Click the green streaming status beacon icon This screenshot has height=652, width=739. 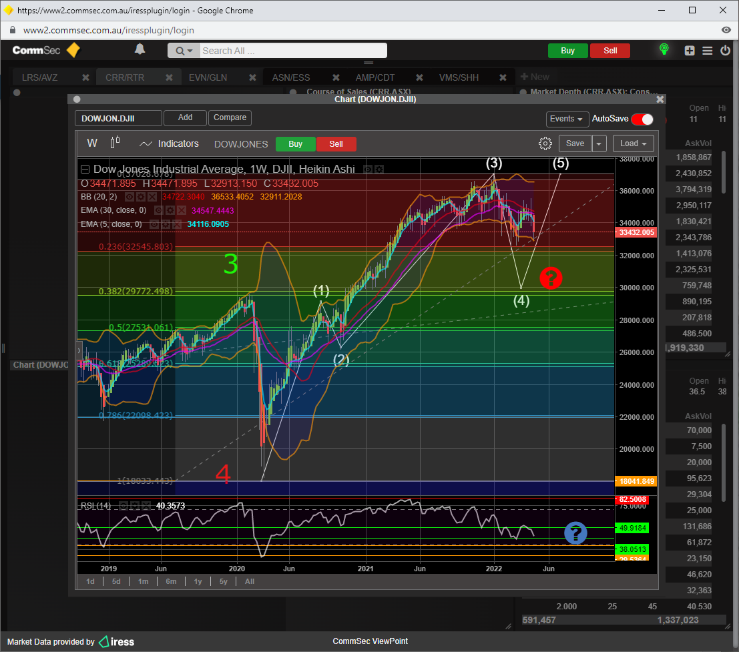664,50
